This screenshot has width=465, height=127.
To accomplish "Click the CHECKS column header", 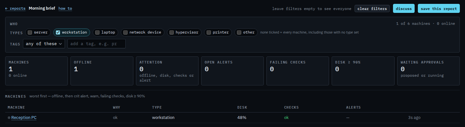I will point(291,107).
